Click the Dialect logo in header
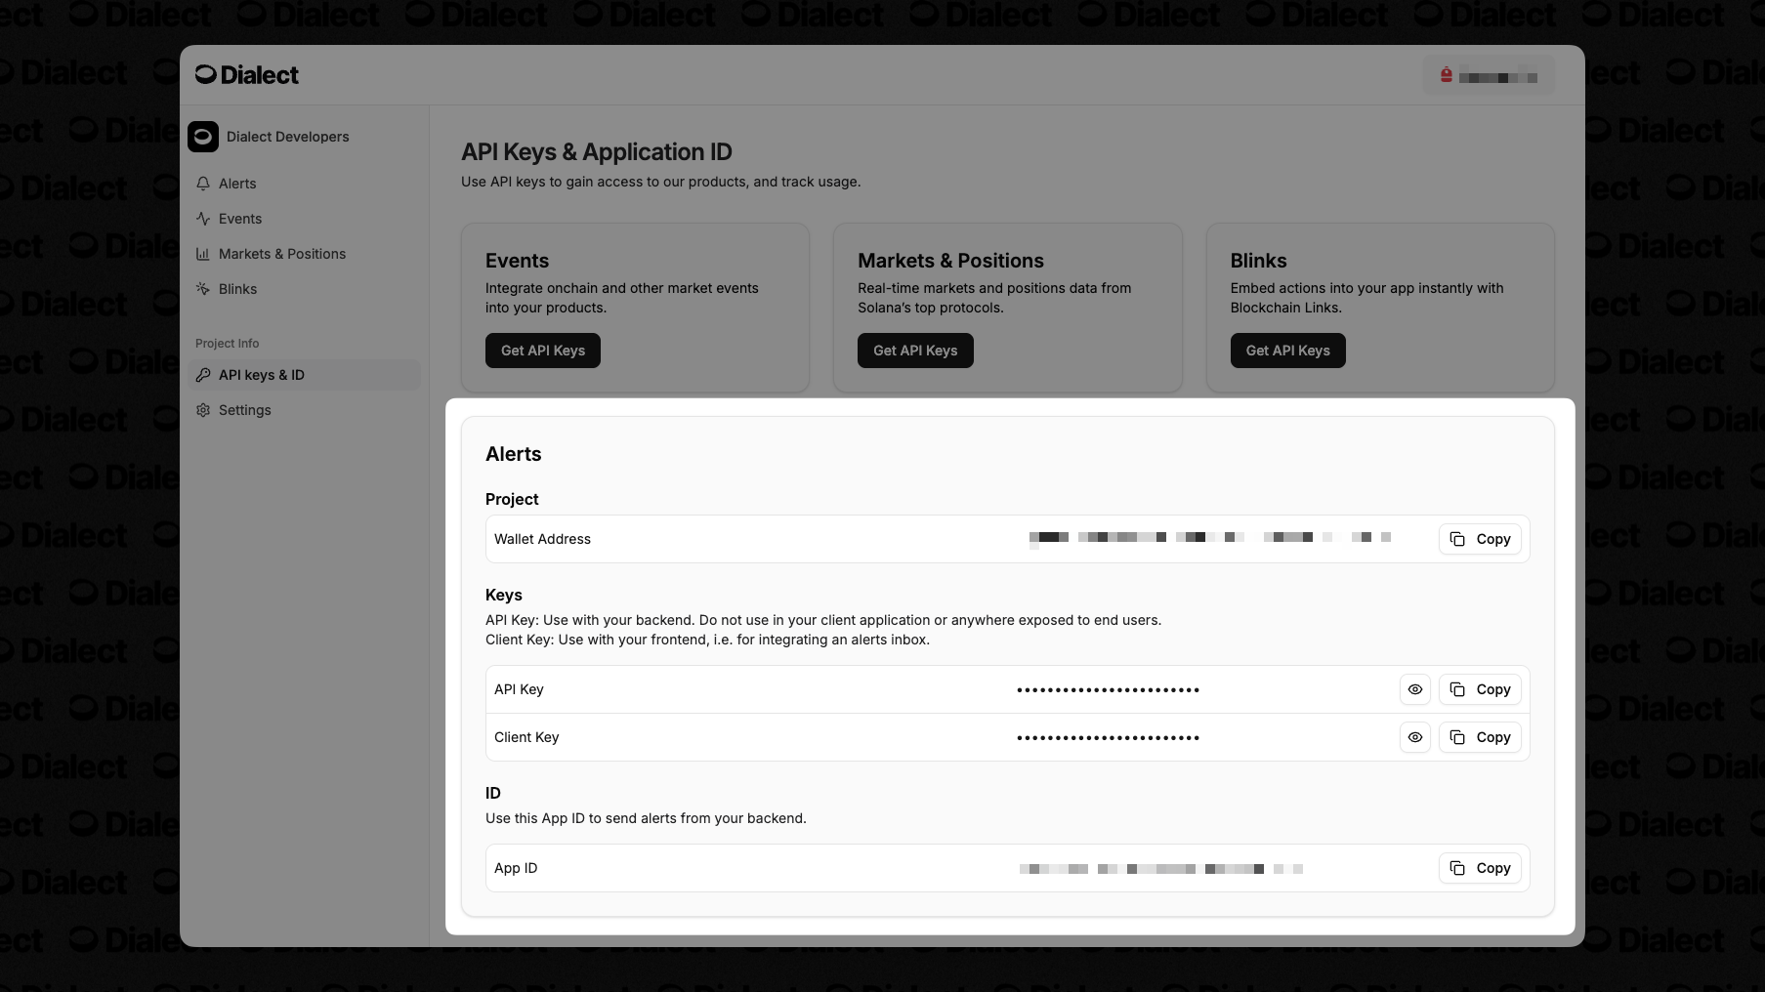 coord(247,75)
